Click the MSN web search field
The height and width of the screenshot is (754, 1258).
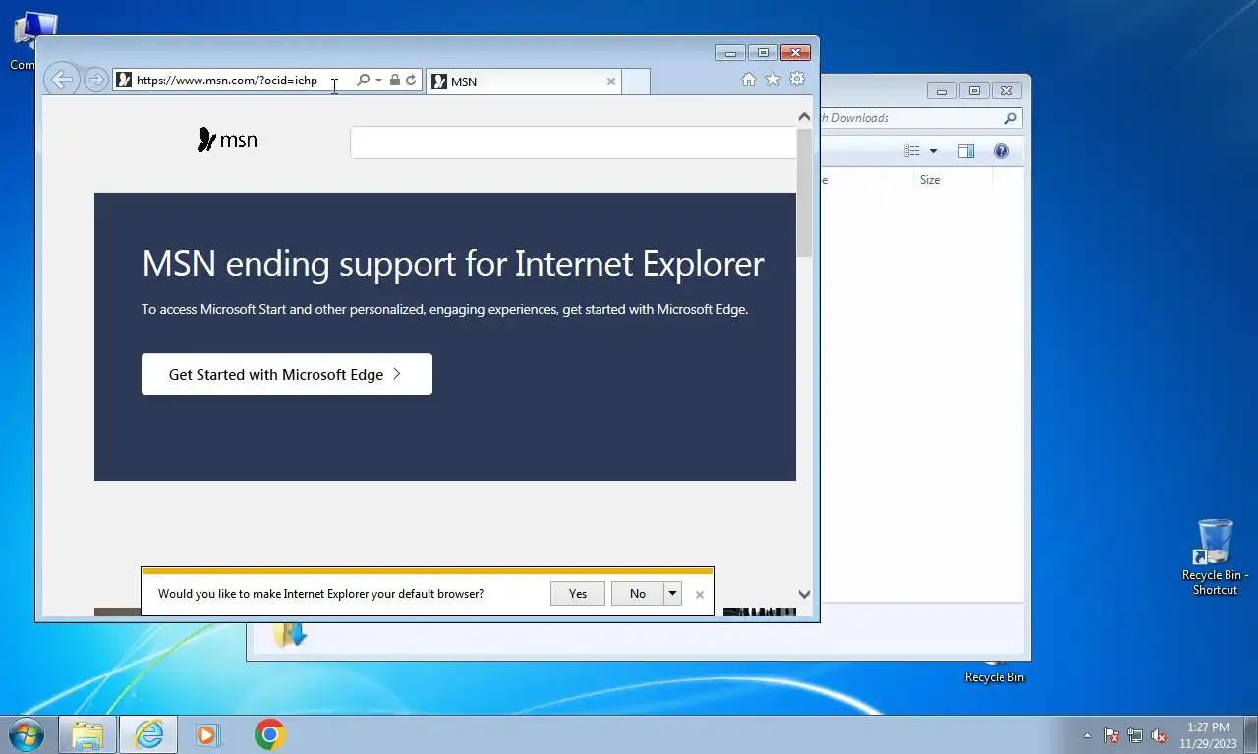(573, 142)
